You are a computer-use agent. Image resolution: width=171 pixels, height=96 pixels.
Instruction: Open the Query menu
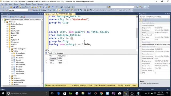(x=16, y=4)
